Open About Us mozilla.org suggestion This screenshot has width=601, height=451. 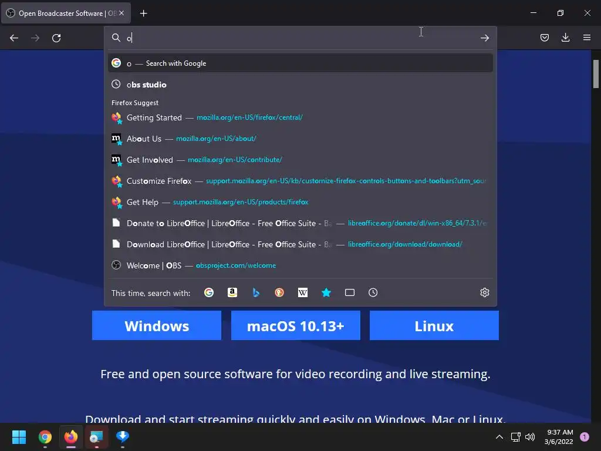[300, 139]
